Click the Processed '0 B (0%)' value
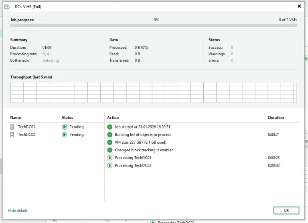308x223 pixels. tap(142, 48)
